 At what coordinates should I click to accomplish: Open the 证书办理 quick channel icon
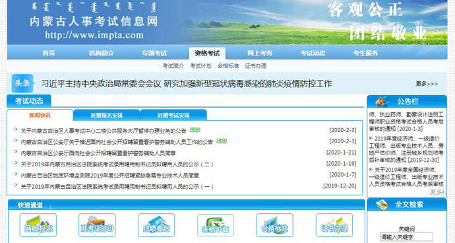pos(334,225)
